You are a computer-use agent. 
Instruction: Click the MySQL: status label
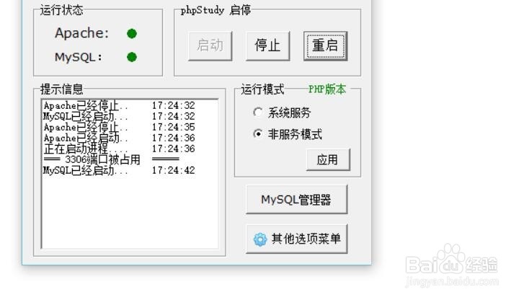[x=79, y=57]
